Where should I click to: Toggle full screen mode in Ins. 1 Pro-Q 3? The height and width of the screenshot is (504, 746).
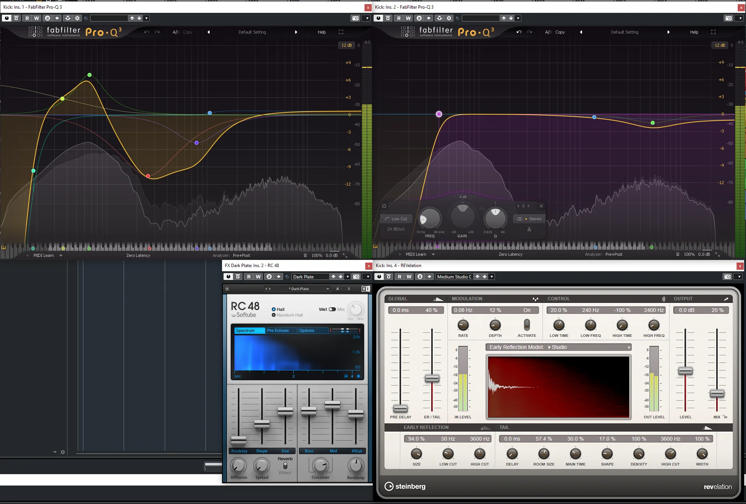(341, 32)
